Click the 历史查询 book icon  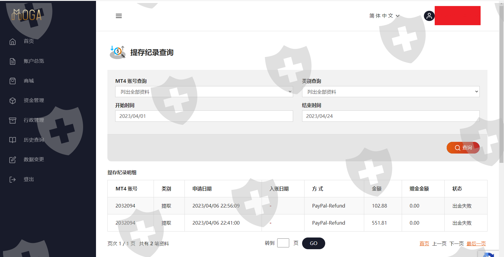[x=13, y=140]
